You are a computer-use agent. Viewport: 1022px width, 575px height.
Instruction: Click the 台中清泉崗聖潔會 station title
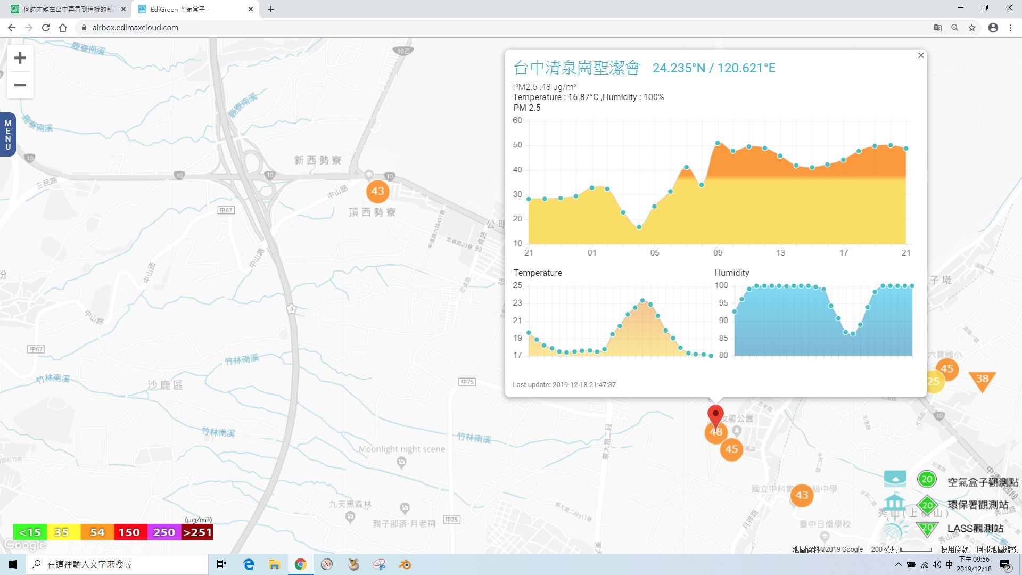point(576,68)
